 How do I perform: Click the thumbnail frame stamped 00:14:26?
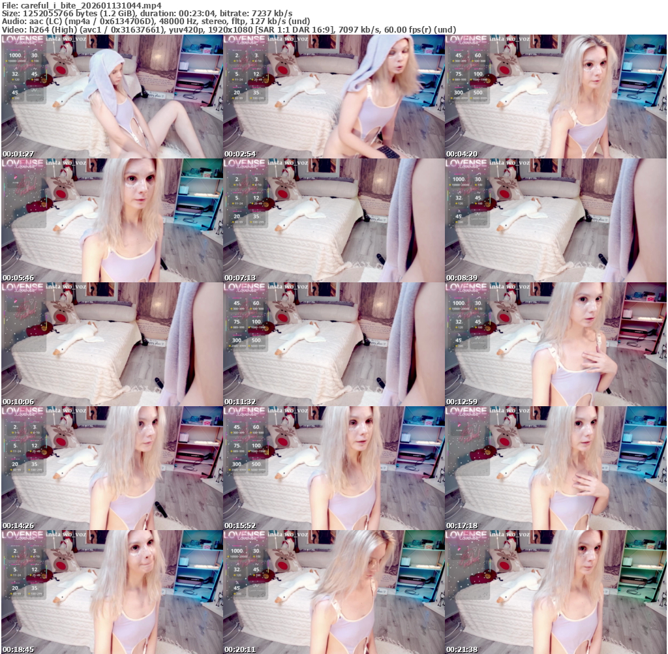coord(112,468)
